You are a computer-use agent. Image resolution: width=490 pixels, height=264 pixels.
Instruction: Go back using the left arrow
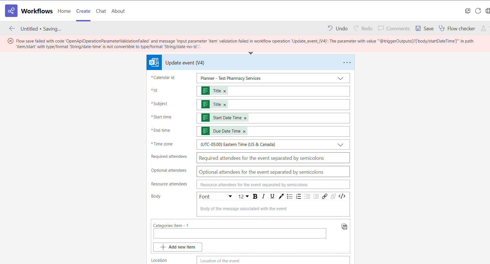click(x=12, y=28)
